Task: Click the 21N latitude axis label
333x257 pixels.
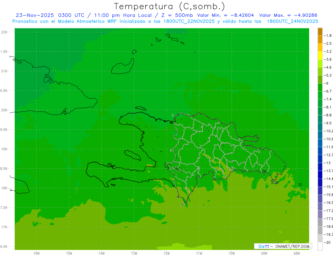Action: (4, 71)
